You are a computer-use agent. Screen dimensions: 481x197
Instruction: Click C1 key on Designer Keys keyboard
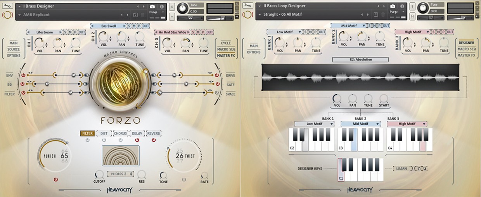tap(341, 169)
